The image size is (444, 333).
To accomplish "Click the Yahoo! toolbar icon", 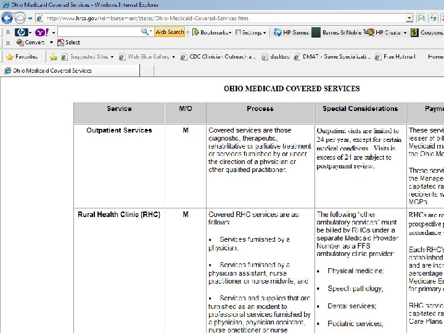I will point(42,32).
